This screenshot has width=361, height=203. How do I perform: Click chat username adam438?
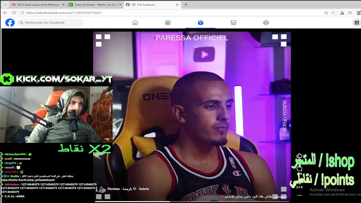[10, 172]
